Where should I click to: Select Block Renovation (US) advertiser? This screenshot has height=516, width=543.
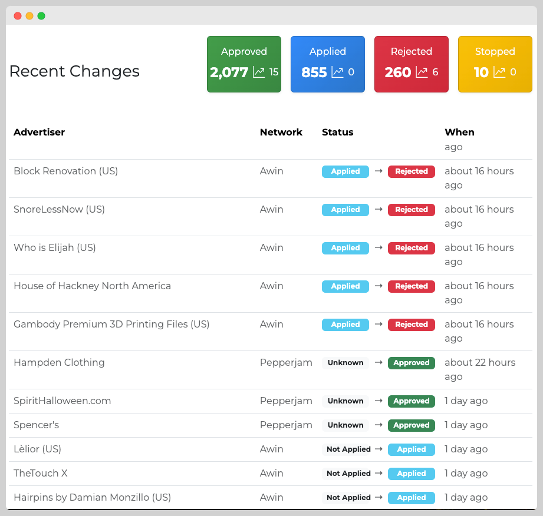[x=66, y=171]
